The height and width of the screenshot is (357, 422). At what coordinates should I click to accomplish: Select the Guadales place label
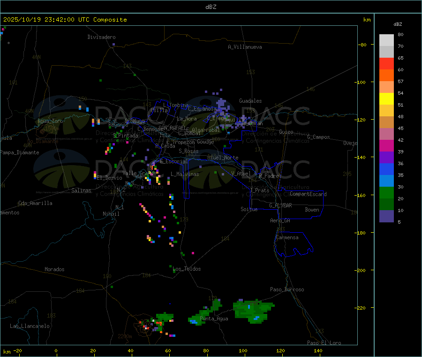[250, 101]
